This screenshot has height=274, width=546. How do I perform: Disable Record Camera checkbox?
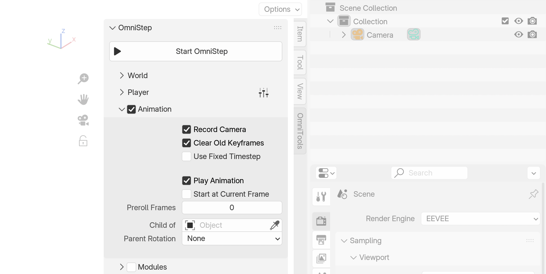[x=187, y=130]
